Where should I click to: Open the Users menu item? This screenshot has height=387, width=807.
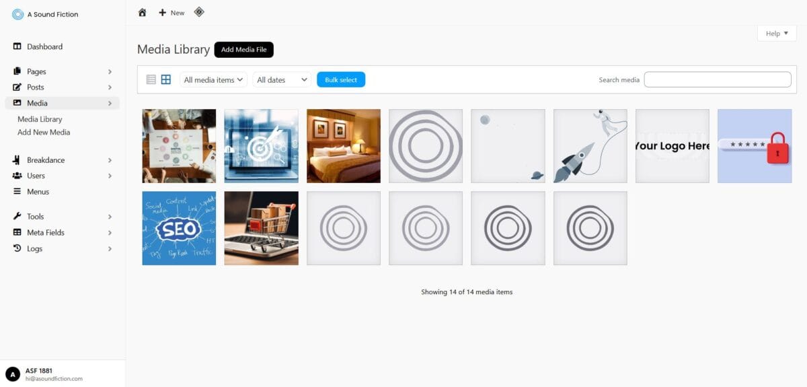36,176
